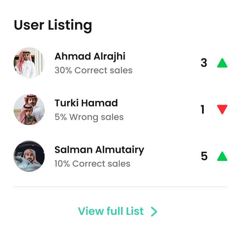Open Ahmad Alrajhi's profile photo

[x=29, y=63]
